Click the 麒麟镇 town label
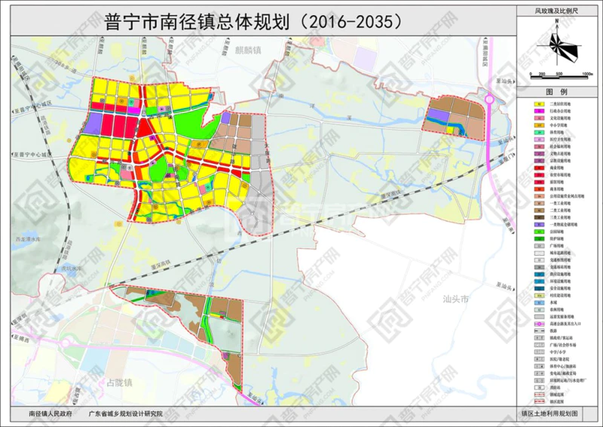603x427 pixels. [246, 49]
